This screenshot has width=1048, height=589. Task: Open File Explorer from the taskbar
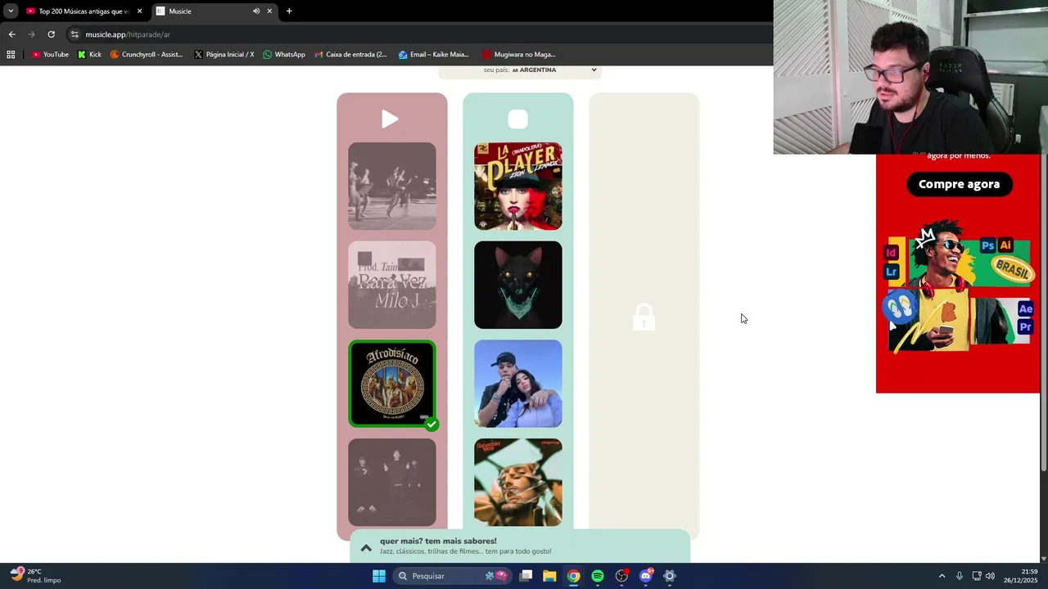(549, 576)
